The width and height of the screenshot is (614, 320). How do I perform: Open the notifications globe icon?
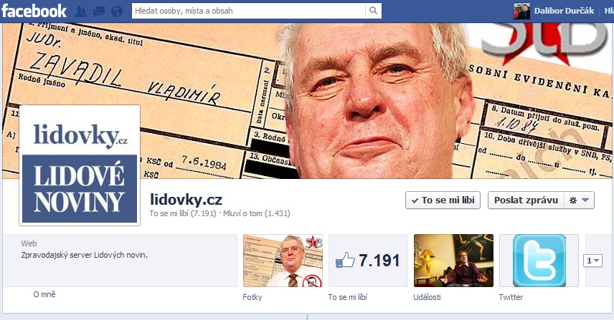(x=117, y=11)
